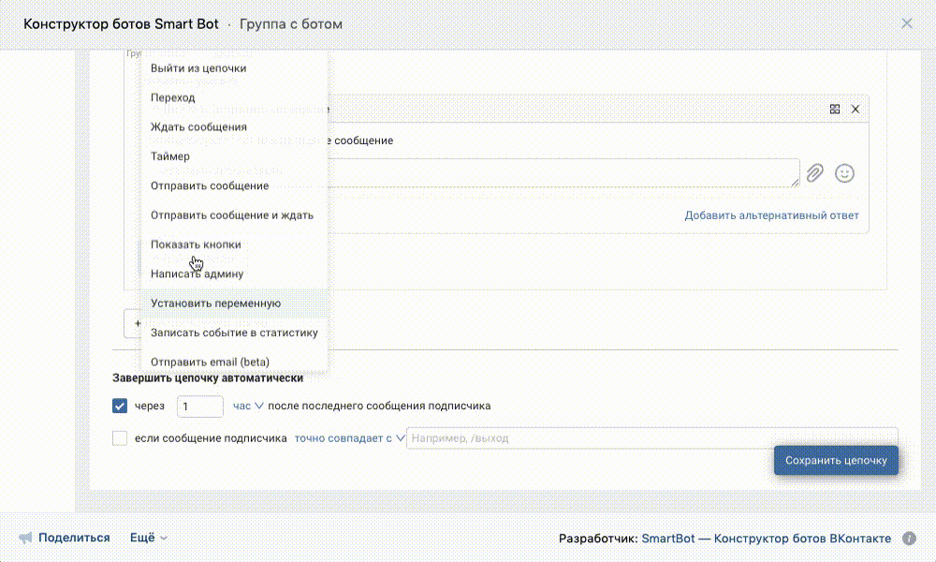
Task: Expand the 'Ещё' menu in footer
Action: [x=148, y=538]
